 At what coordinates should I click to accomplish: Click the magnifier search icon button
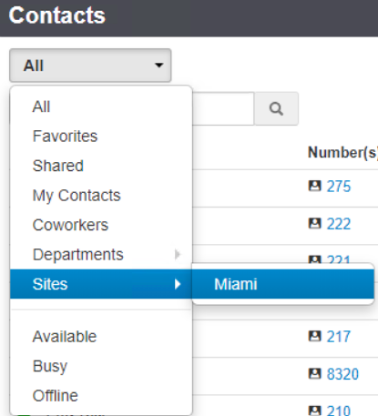pos(276,108)
